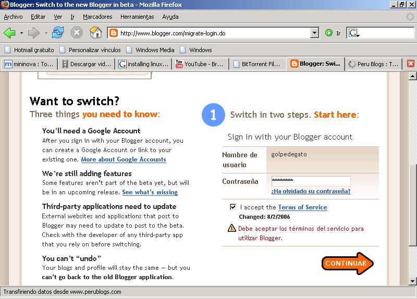Open the Back history dropdown arrow
Viewport: 417px width, 299px height.
[x=21, y=33]
